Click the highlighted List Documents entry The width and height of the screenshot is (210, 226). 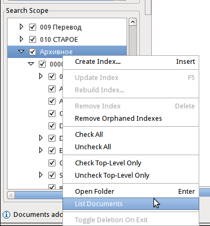pos(131,204)
